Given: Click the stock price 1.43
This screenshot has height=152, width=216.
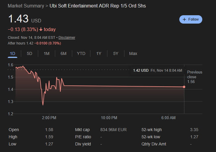Looking at the screenshot, I should (x=18, y=19).
